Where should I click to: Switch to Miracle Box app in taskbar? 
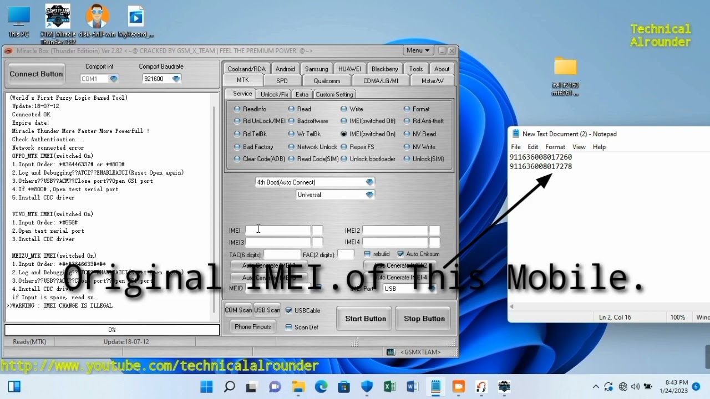504,386
